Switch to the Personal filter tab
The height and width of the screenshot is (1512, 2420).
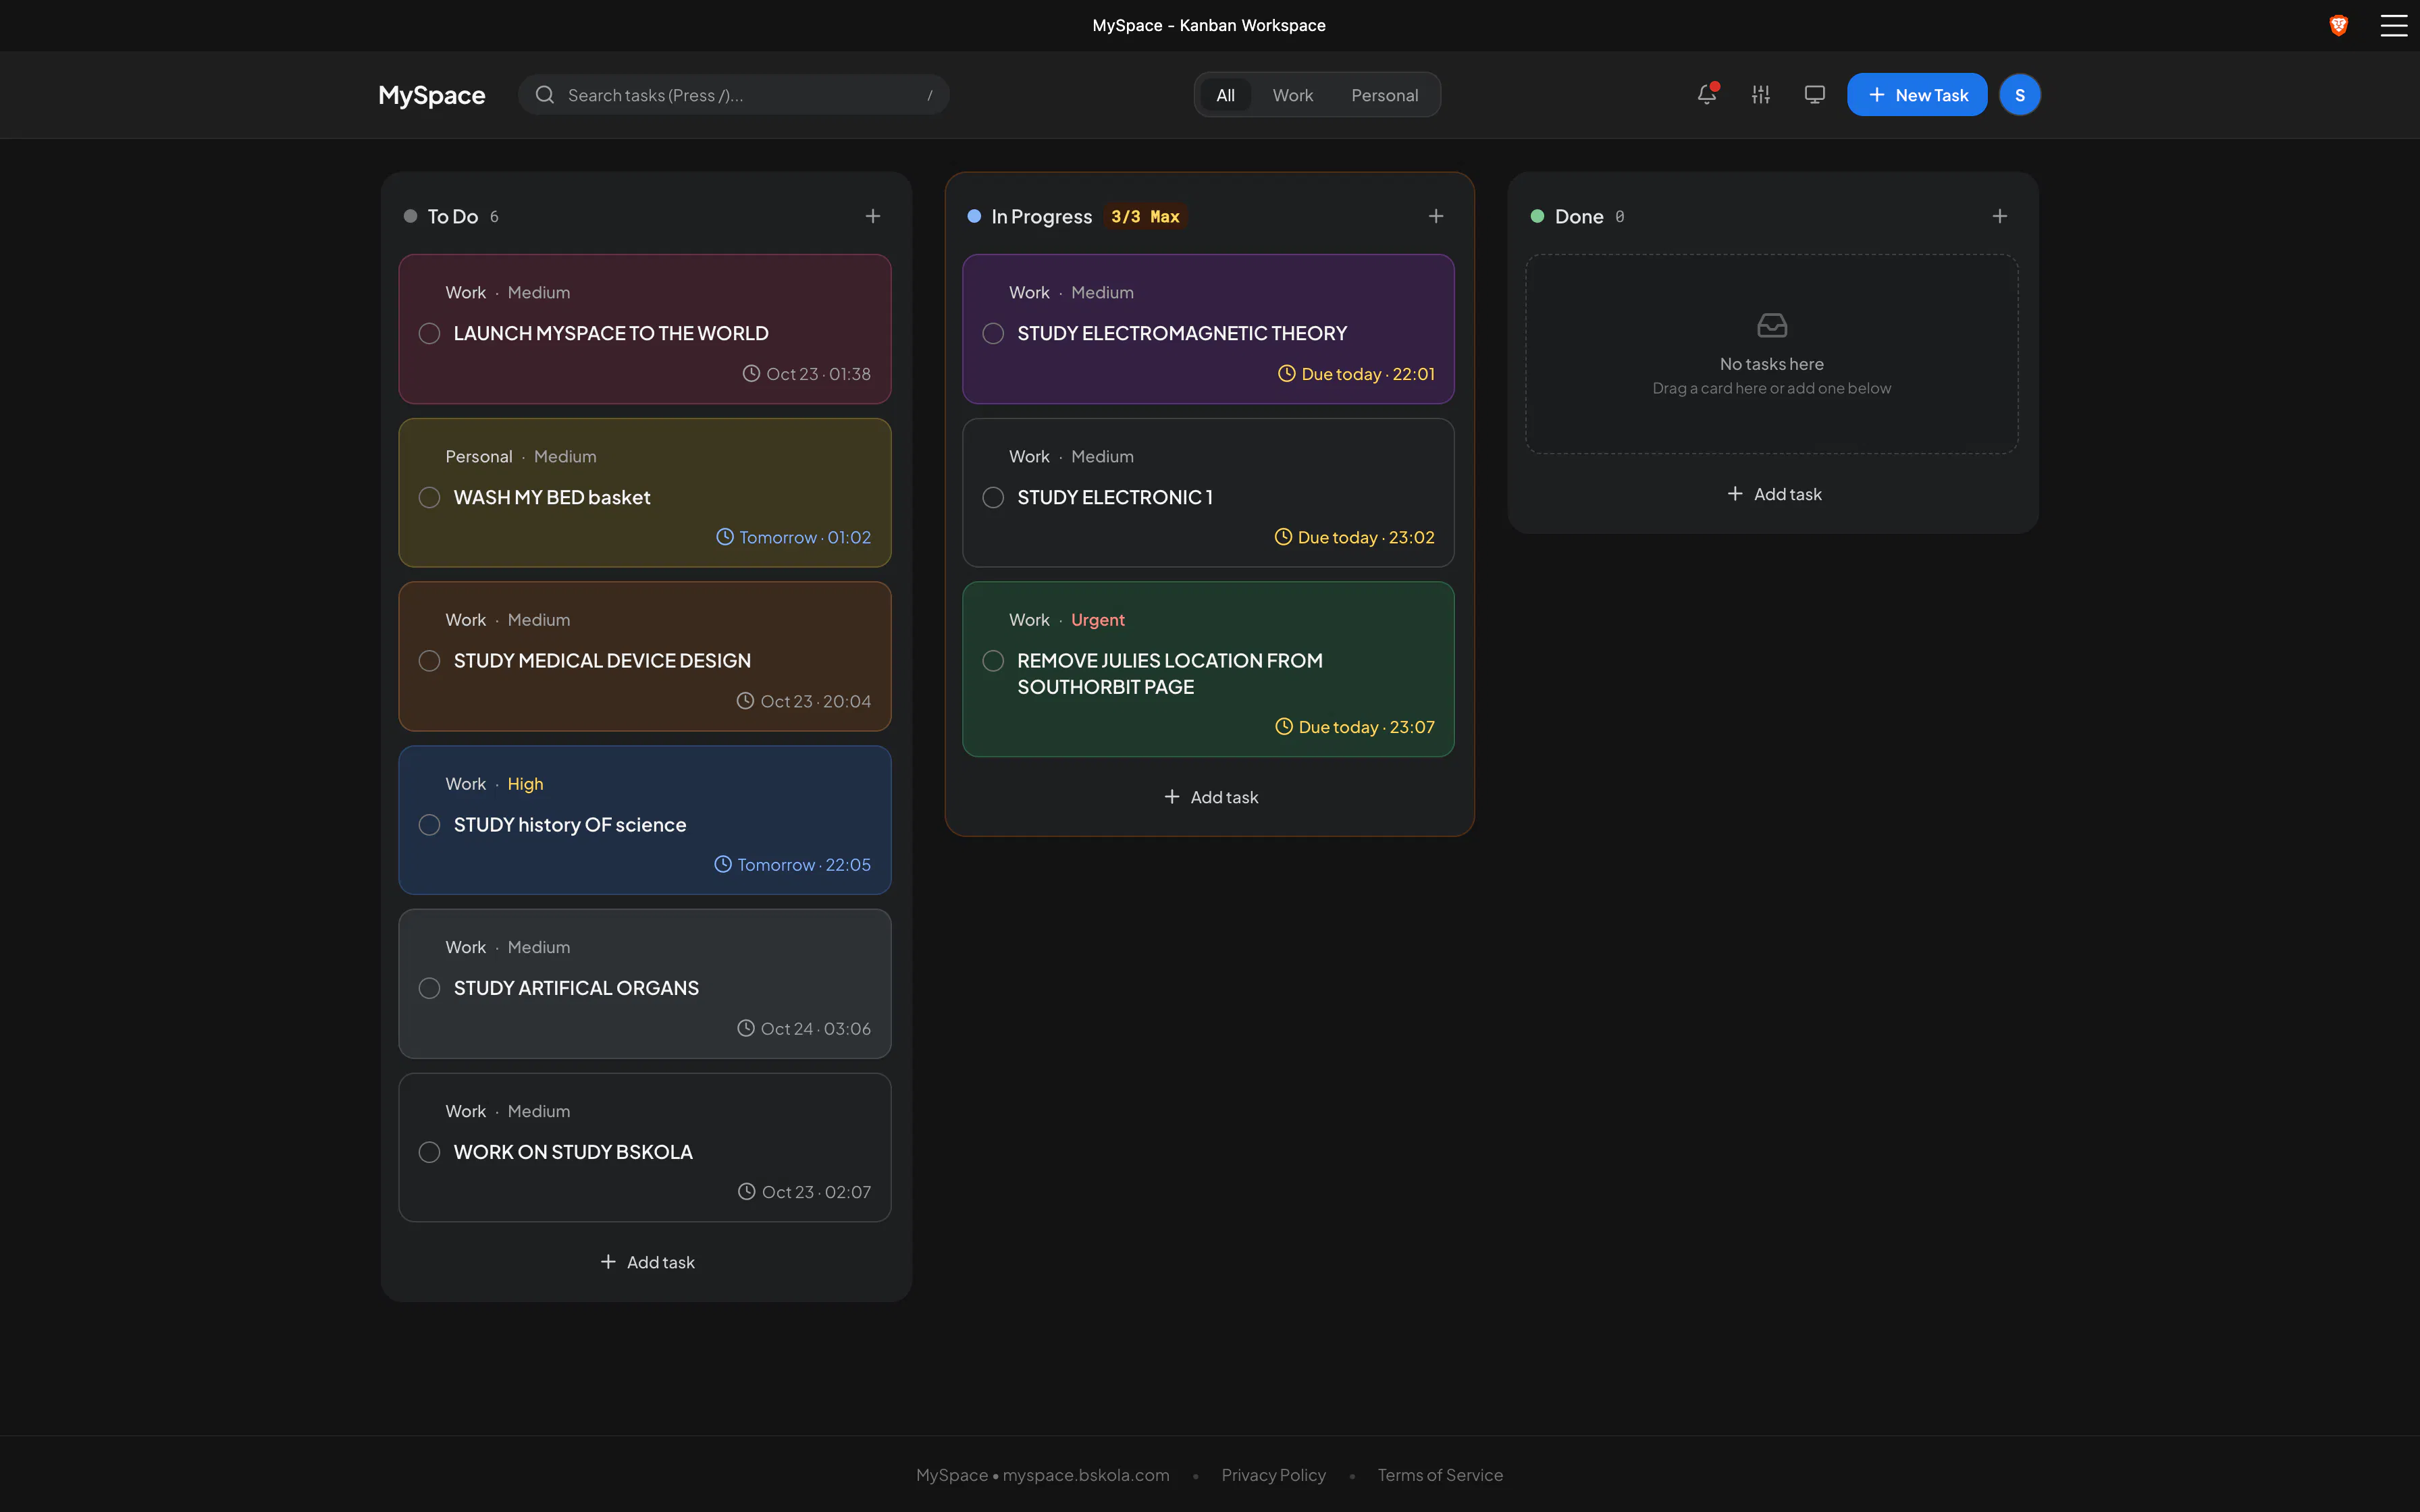pyautogui.click(x=1384, y=95)
